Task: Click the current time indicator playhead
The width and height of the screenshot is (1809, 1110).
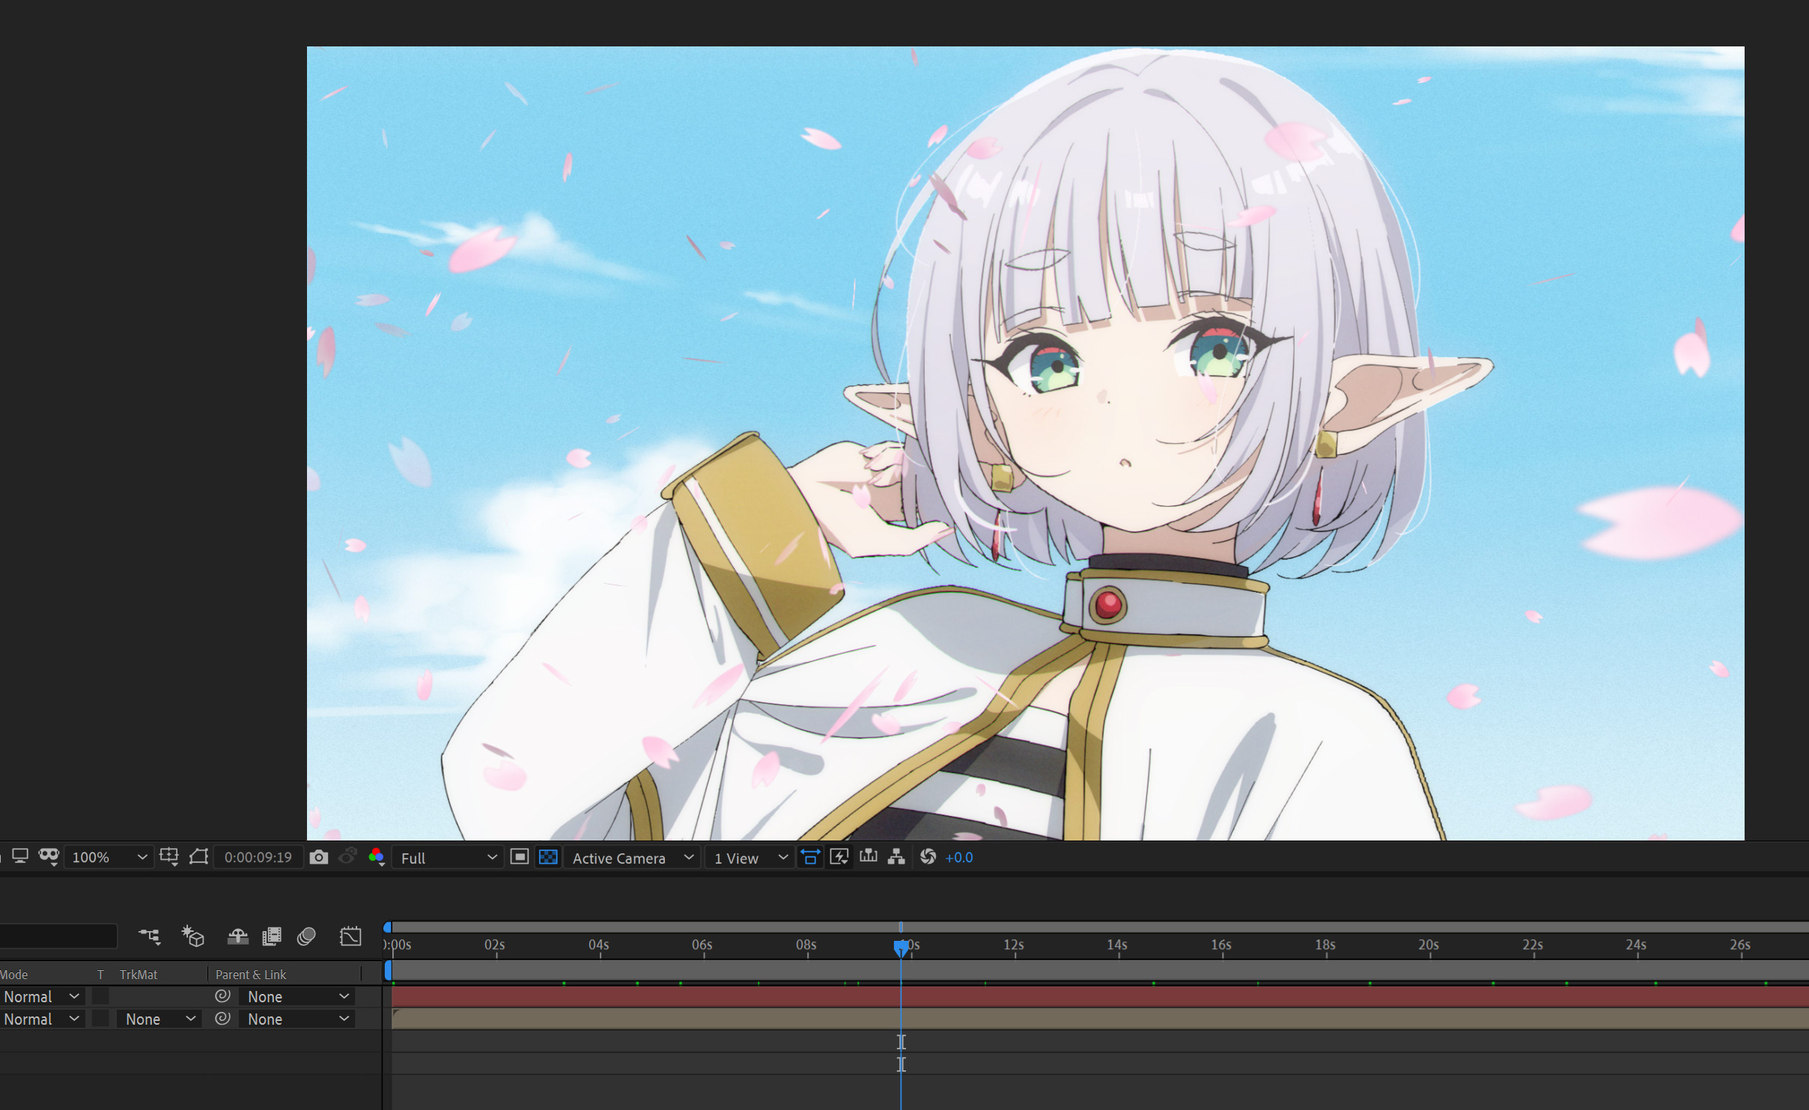Action: (902, 948)
